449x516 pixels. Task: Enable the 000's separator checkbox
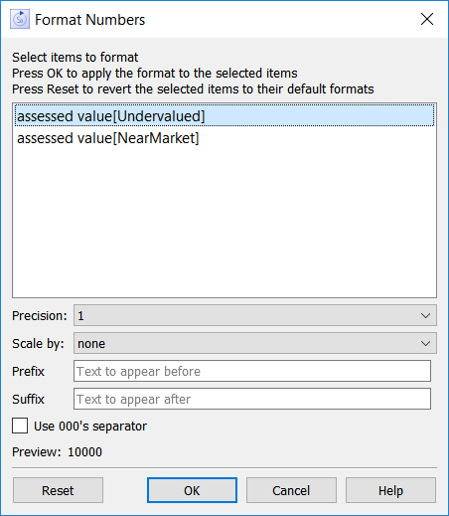click(x=20, y=426)
